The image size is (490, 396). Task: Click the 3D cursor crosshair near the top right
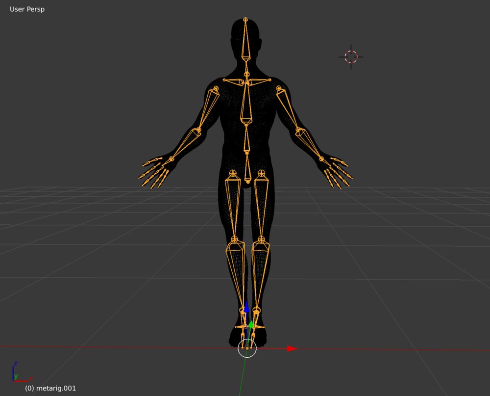(350, 57)
